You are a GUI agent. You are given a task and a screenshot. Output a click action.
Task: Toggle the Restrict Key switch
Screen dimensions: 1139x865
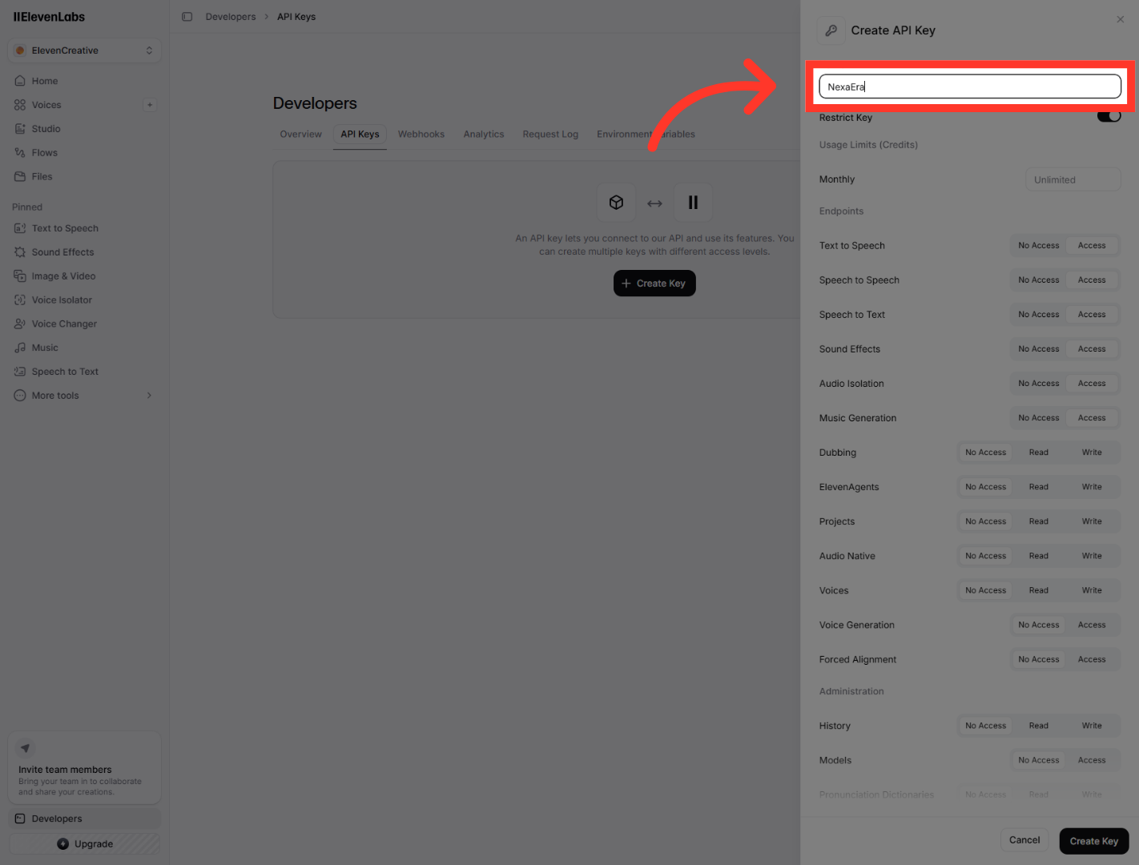1109,117
